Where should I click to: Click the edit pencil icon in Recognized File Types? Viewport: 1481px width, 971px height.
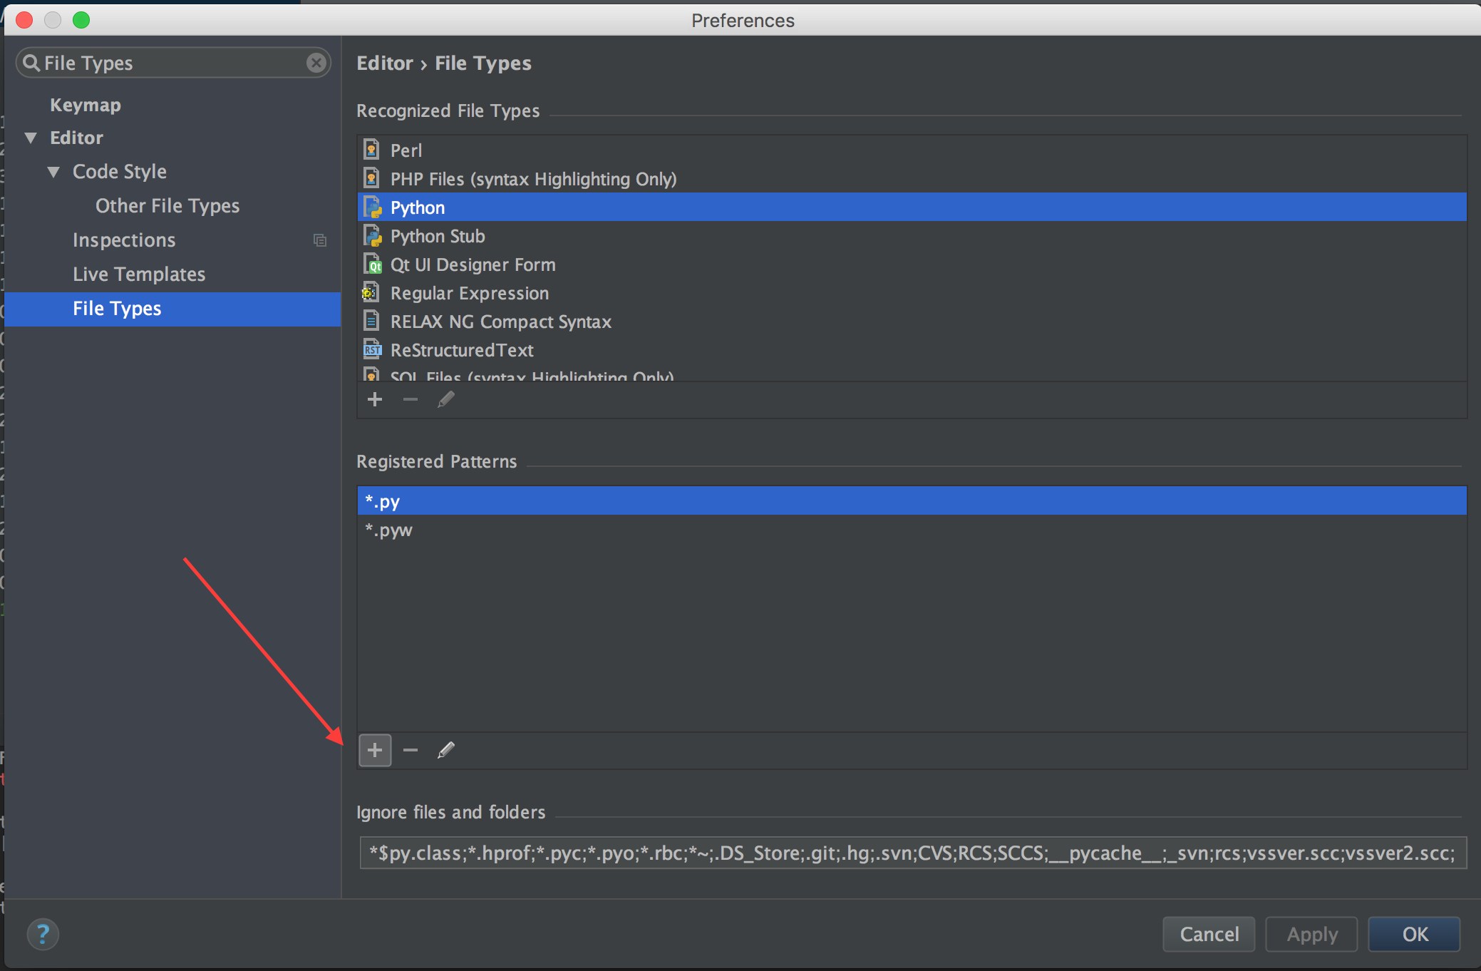(x=443, y=399)
